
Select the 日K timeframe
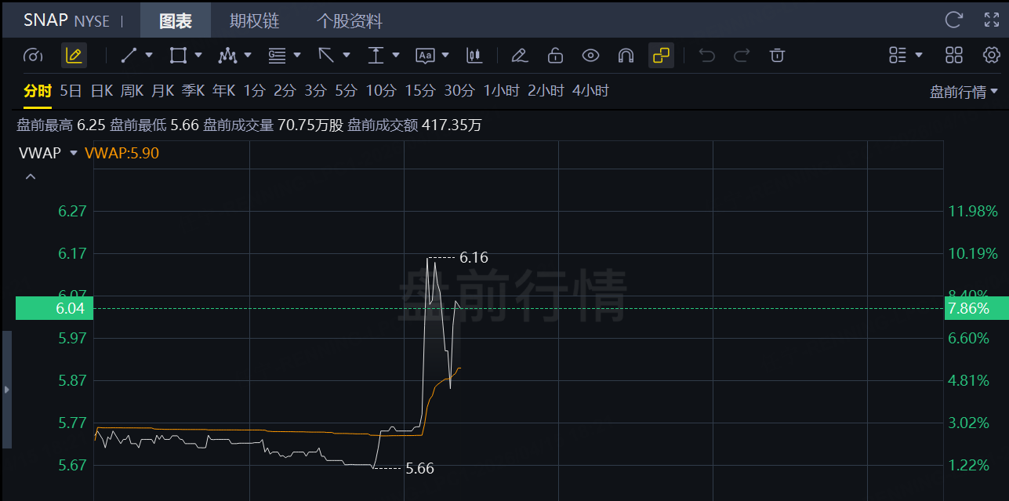[x=102, y=91]
